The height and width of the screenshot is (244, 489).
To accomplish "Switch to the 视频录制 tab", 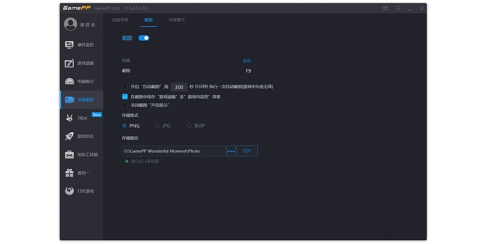I will coord(120,19).
